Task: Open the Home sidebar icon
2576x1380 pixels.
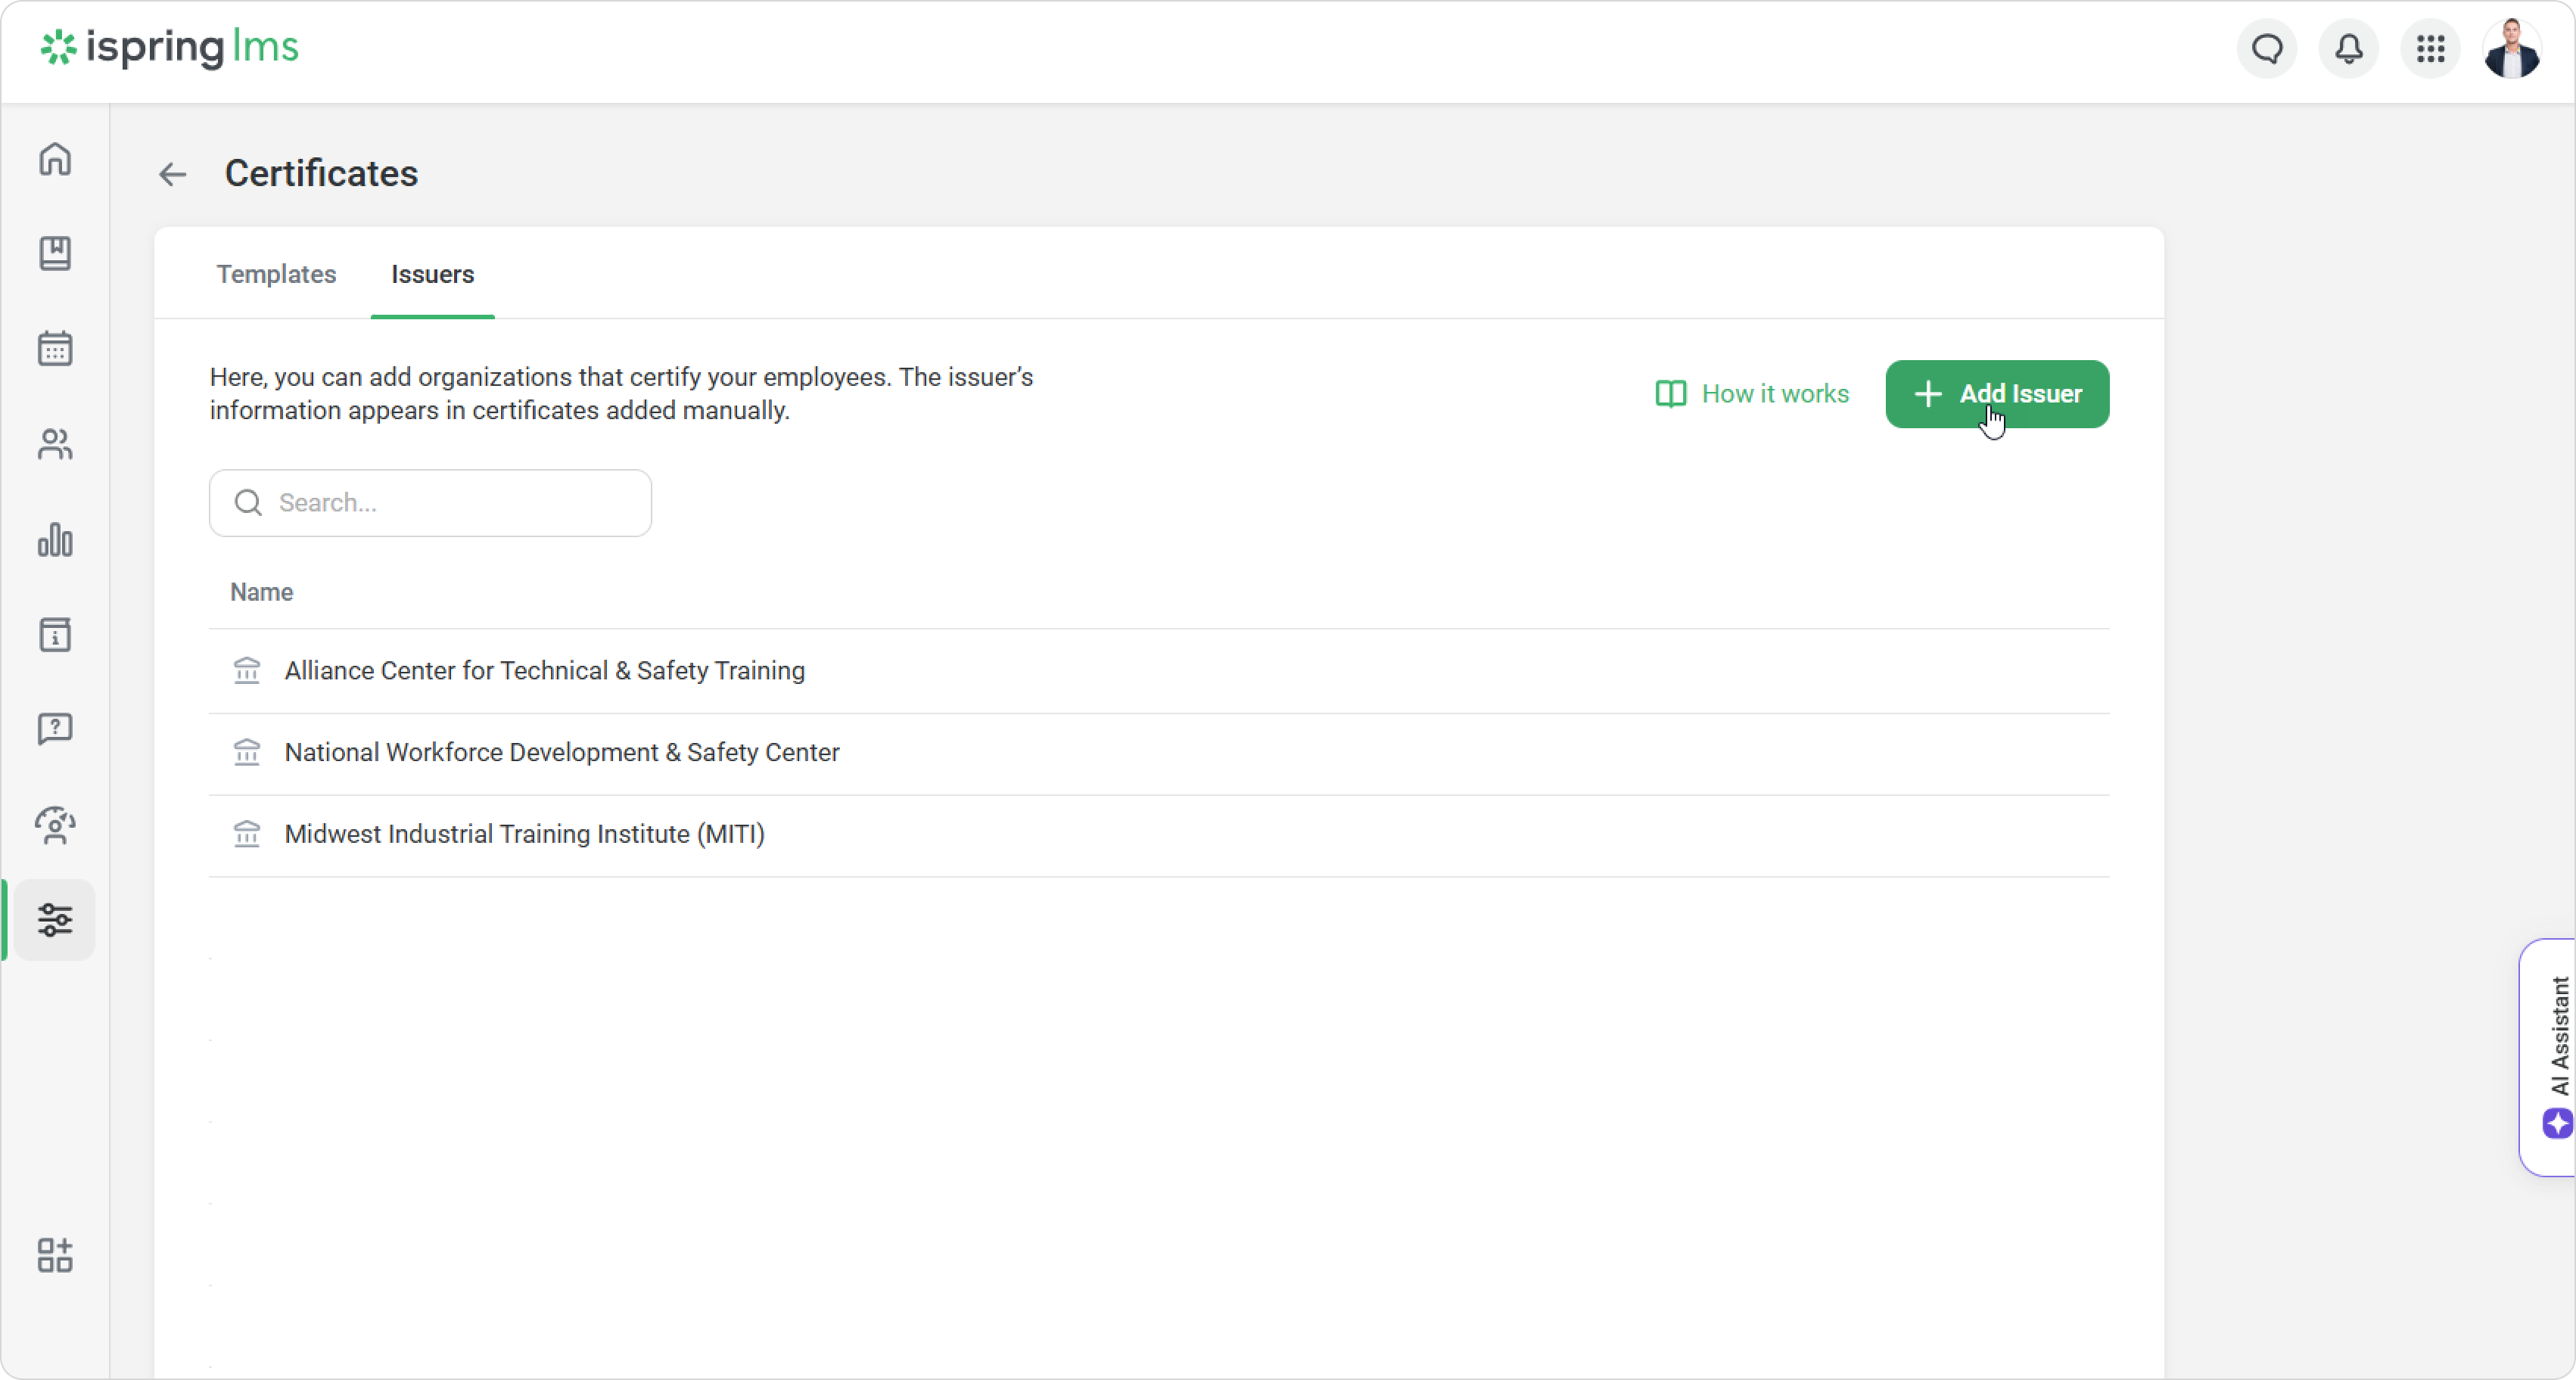Action: (55, 159)
